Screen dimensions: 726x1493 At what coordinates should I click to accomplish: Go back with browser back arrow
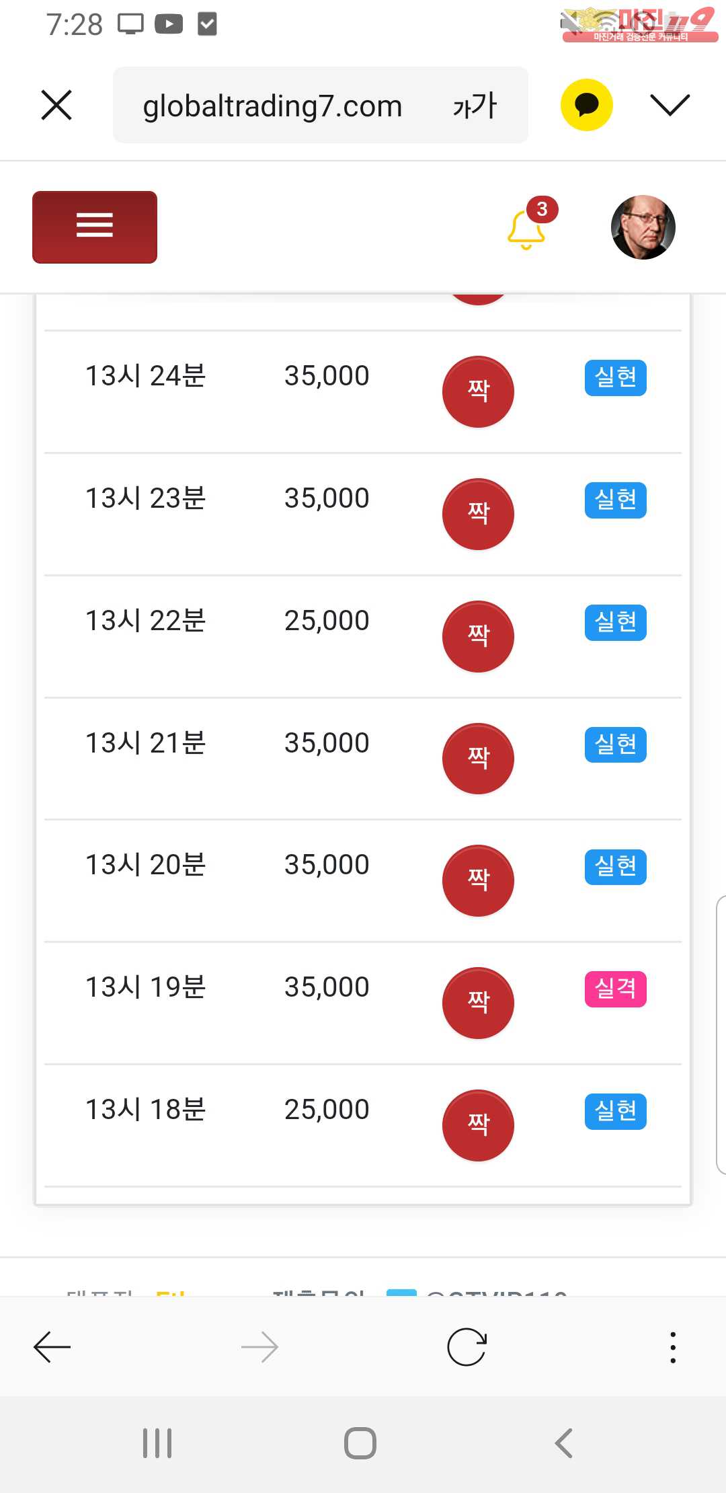click(52, 1347)
